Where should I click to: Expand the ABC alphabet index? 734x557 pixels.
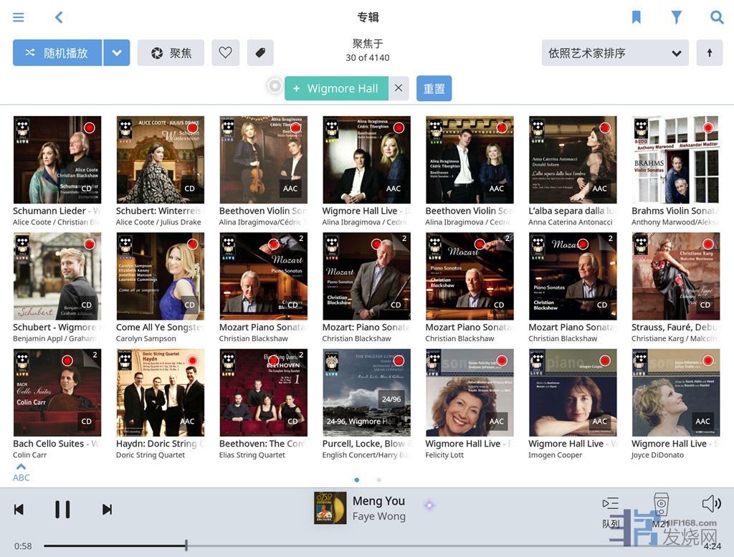pyautogui.click(x=22, y=472)
